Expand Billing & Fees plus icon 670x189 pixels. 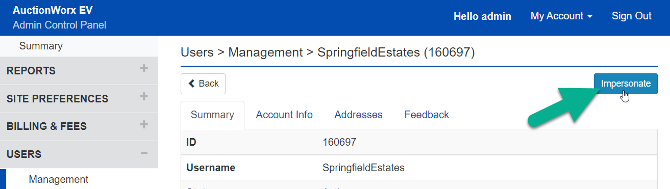pyautogui.click(x=144, y=124)
